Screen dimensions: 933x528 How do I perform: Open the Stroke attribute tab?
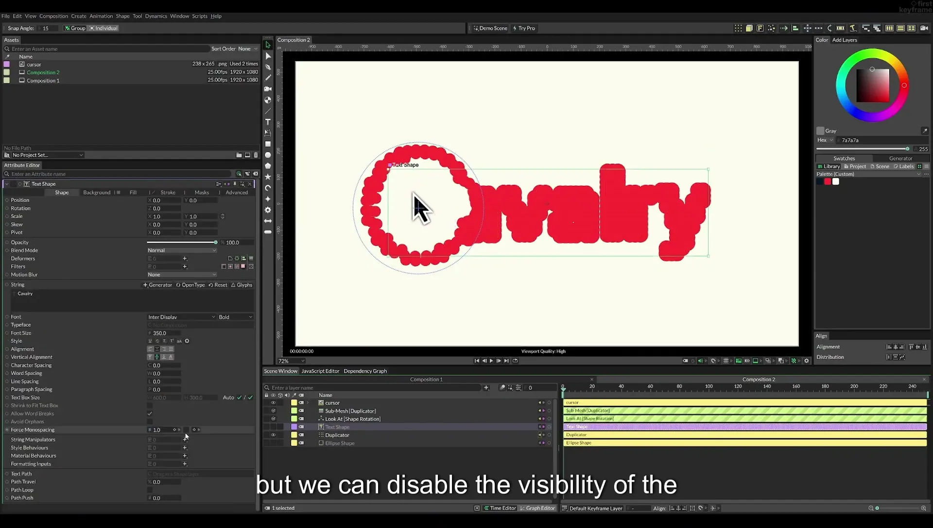coord(168,193)
